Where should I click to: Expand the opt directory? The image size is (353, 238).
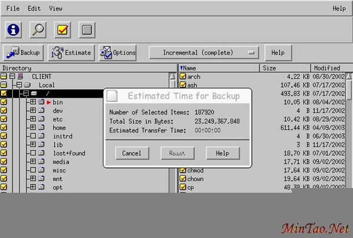click(33, 187)
